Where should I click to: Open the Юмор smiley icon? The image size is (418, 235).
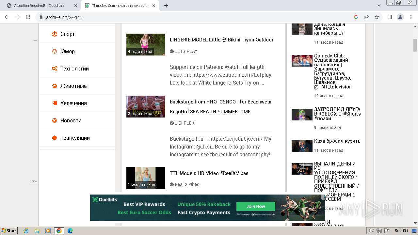[x=55, y=51]
